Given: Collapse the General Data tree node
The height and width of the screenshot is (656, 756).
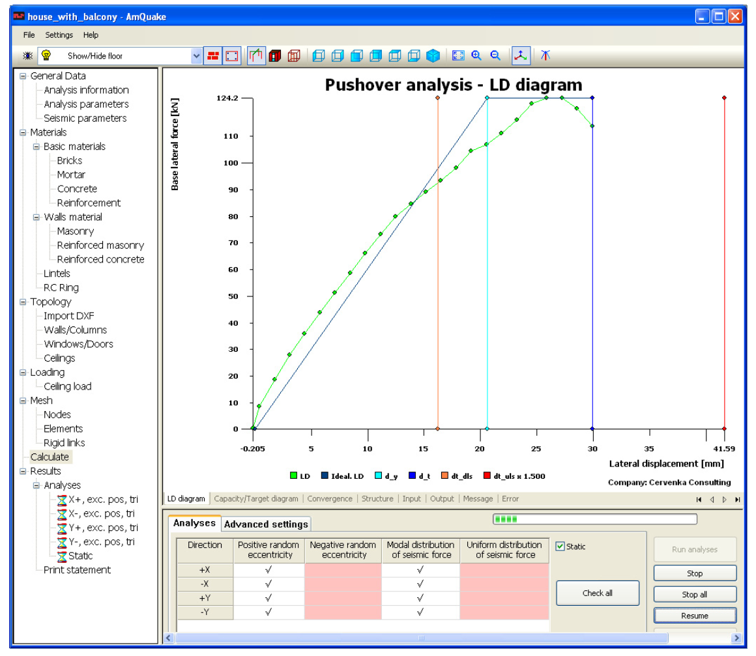Looking at the screenshot, I should point(23,76).
